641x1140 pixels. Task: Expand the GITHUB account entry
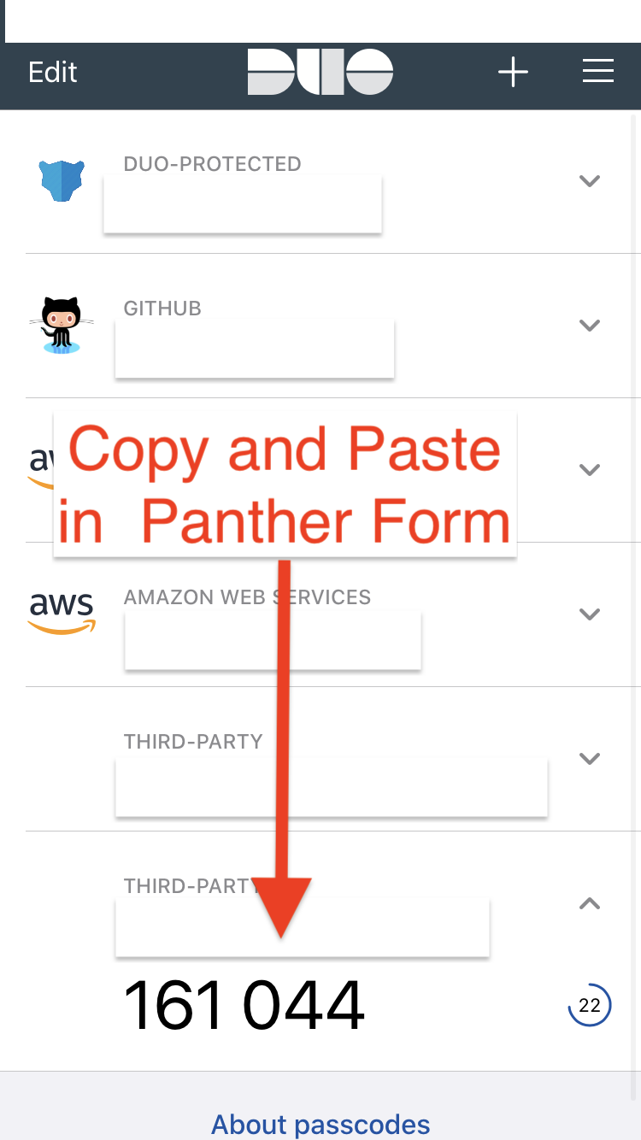[590, 326]
